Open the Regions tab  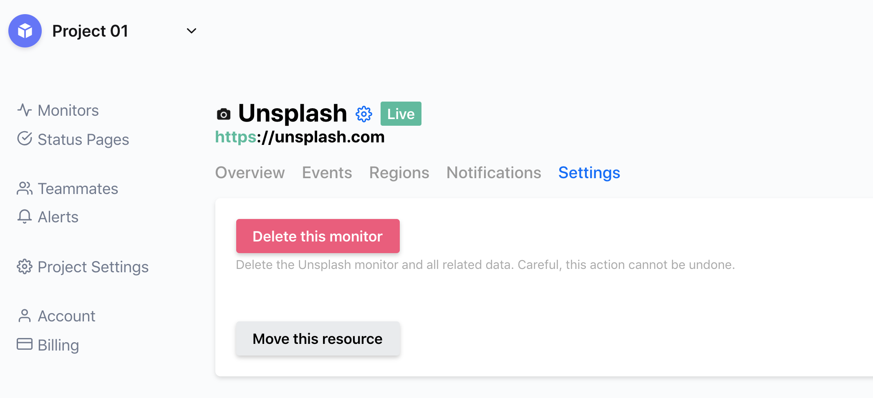click(399, 172)
